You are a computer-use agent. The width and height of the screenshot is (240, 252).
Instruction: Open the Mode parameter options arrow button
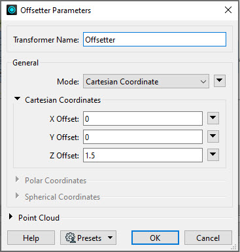[220, 81]
